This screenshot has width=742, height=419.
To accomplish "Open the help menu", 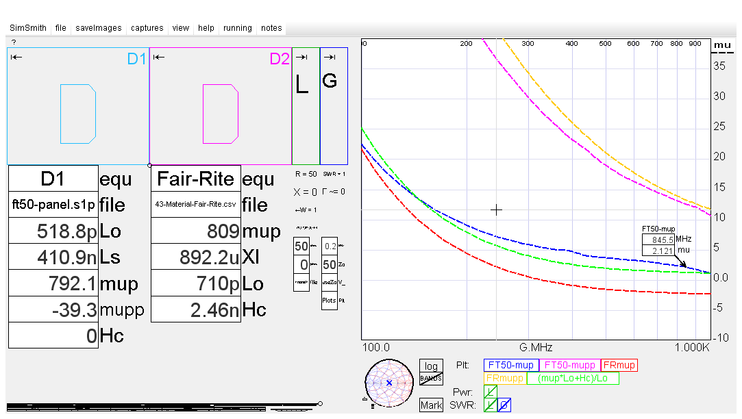I will coord(206,28).
